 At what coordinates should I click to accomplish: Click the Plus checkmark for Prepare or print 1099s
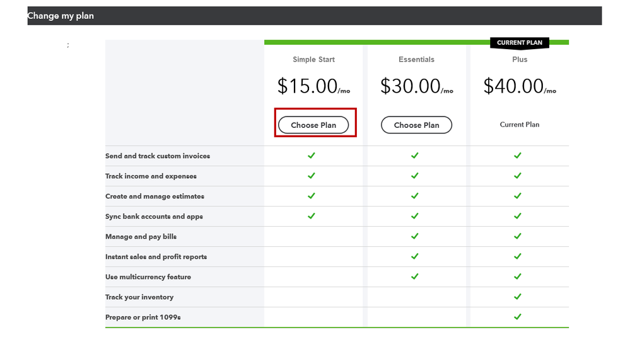[518, 317]
